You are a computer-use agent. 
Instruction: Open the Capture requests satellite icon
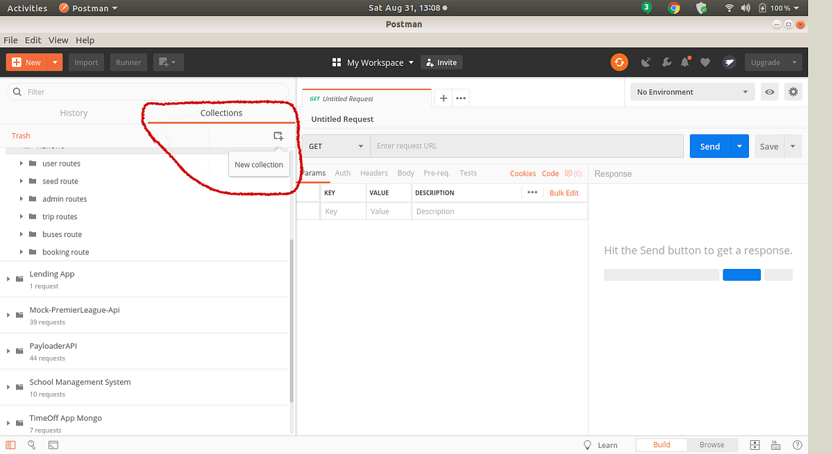[x=646, y=62]
